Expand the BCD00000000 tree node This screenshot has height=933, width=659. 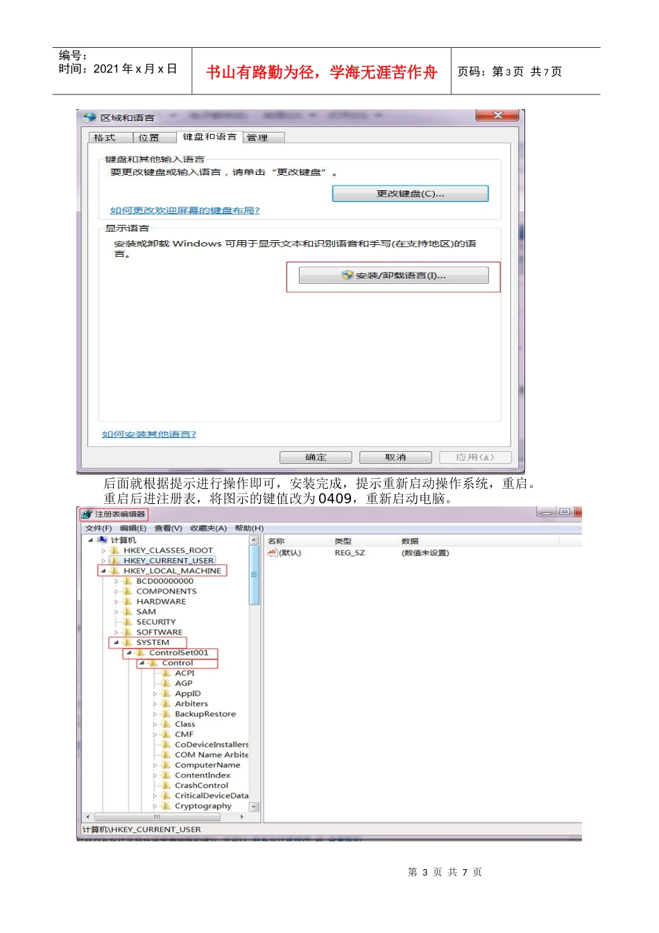(117, 581)
